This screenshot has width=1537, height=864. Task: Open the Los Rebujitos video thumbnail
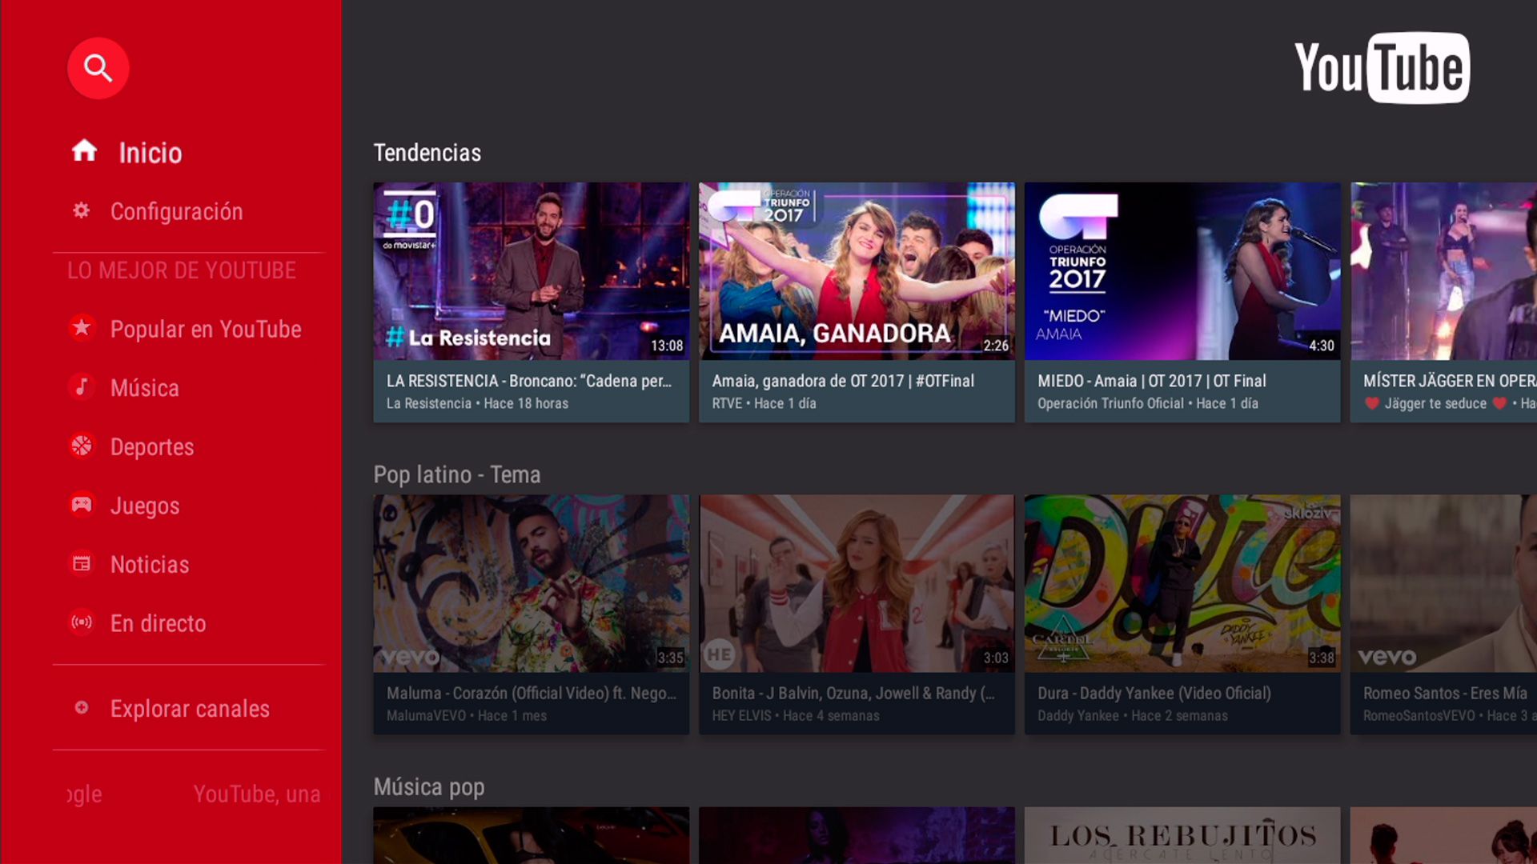click(x=1182, y=835)
